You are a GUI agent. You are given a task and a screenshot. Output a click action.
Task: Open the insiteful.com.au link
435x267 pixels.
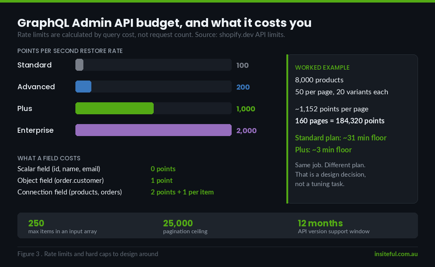[x=396, y=254]
